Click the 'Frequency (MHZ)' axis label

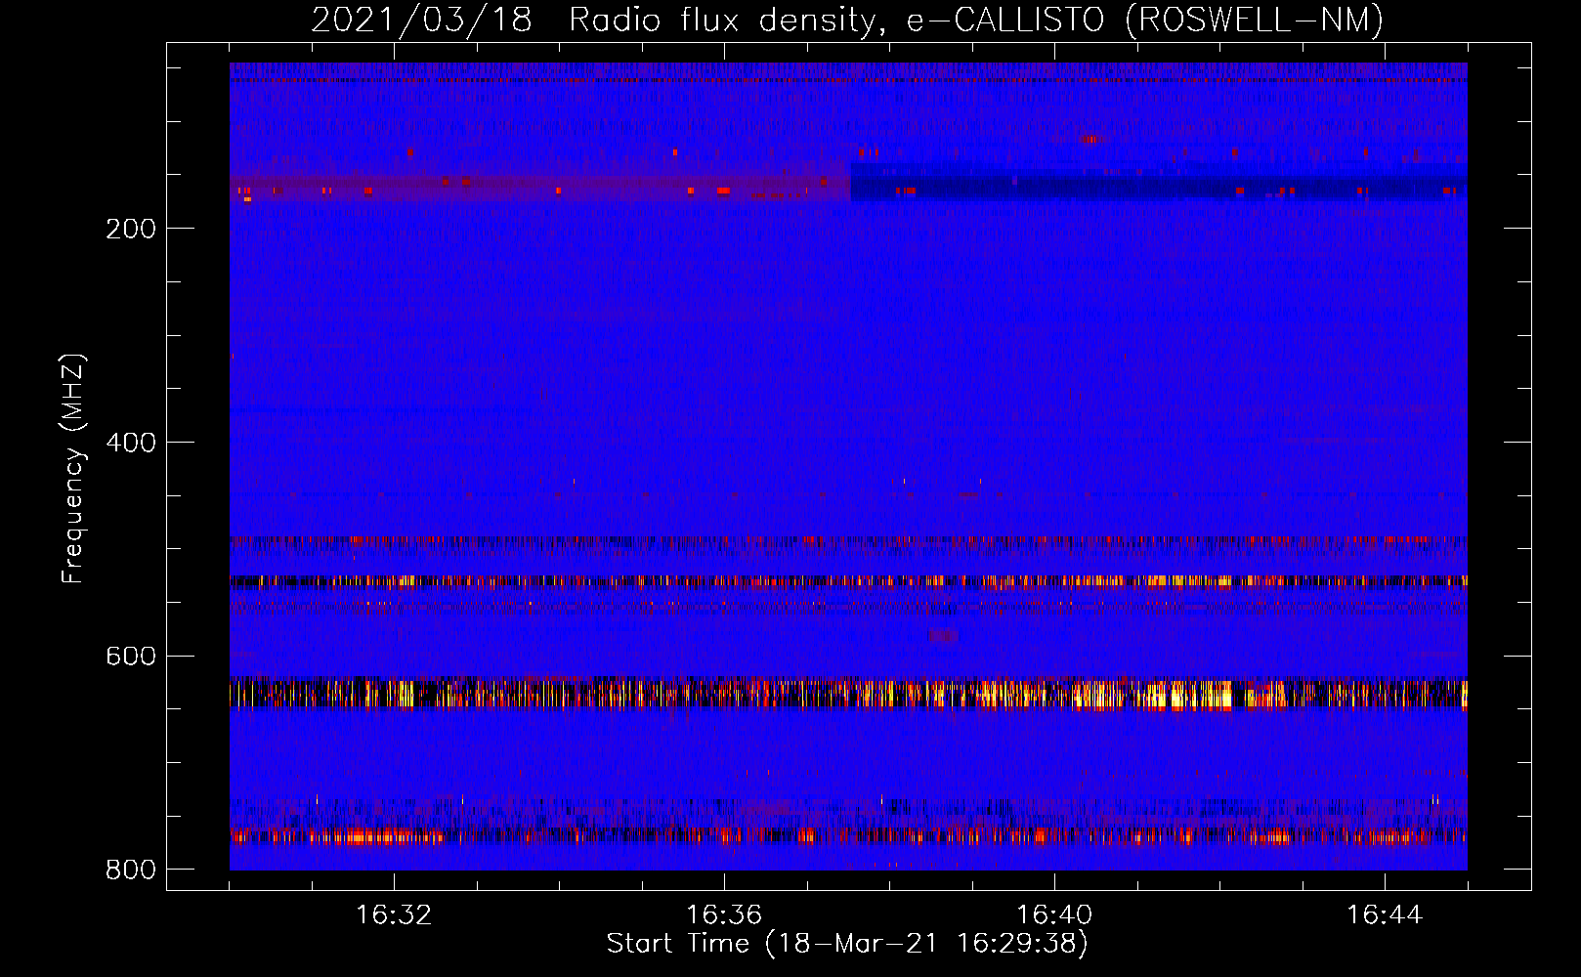[73, 469]
